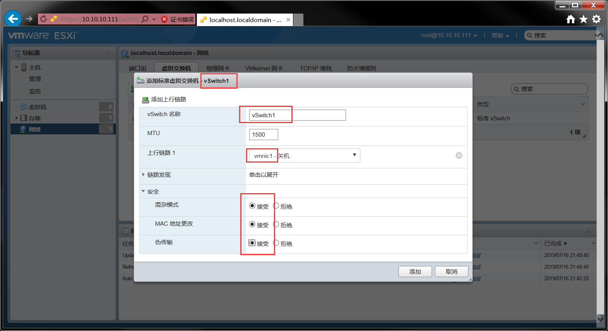
Task: Switch to the port groups tab
Action: [x=138, y=69]
